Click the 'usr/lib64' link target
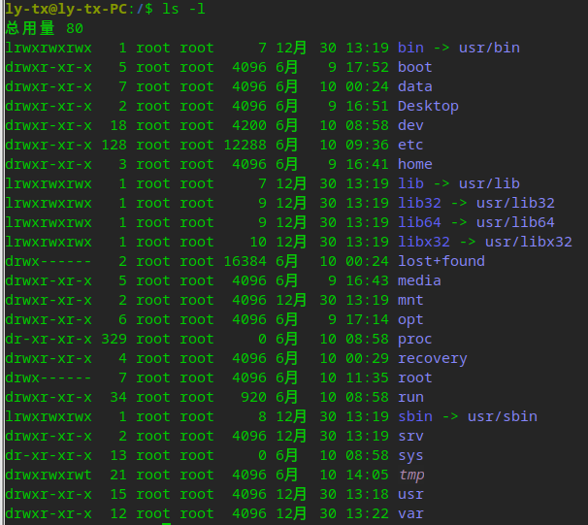Image resolution: width=588 pixels, height=525 pixels. (515, 222)
